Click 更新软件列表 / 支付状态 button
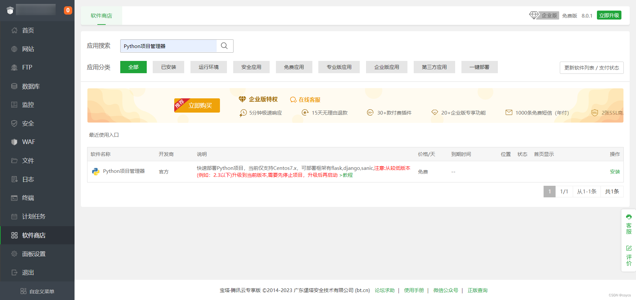 point(592,68)
